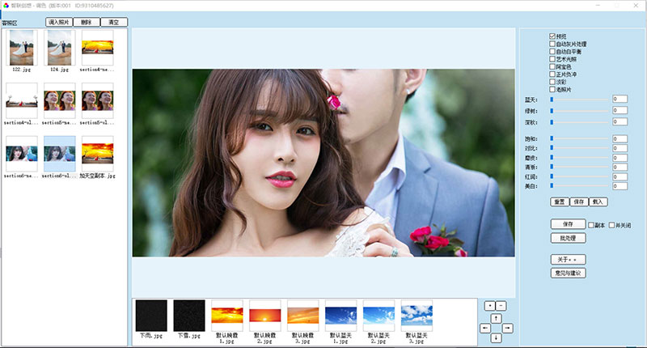Click the plus button above the arrows
Image resolution: width=647 pixels, height=348 pixels.
click(x=491, y=305)
